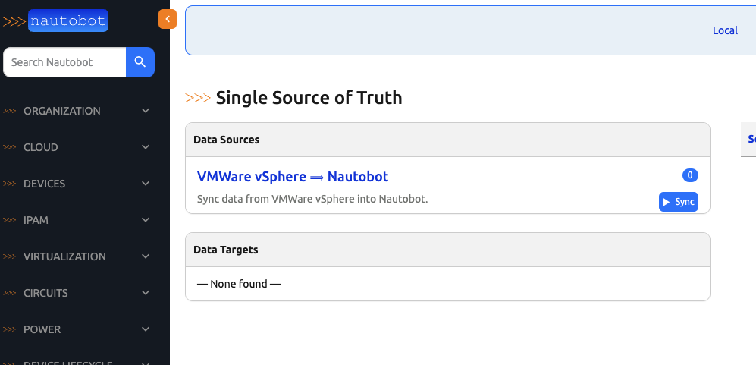This screenshot has height=365, width=756.
Task: Expand the Devices dropdown chevron
Action: click(x=146, y=184)
